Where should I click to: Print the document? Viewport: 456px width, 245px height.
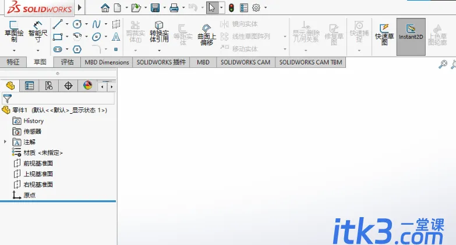click(174, 8)
